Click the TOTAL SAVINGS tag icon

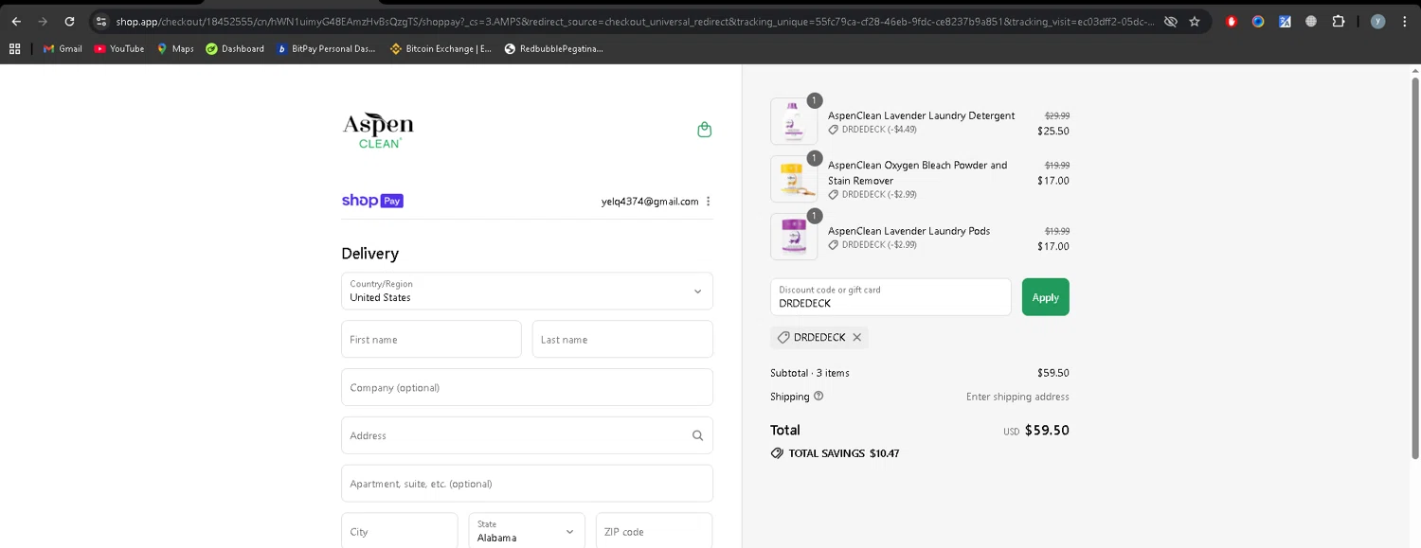tap(777, 453)
